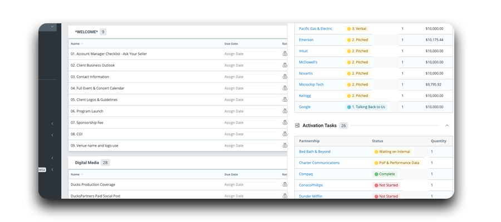Select 09. Venue name and logo use task
The image size is (501, 222).
coord(94,145)
